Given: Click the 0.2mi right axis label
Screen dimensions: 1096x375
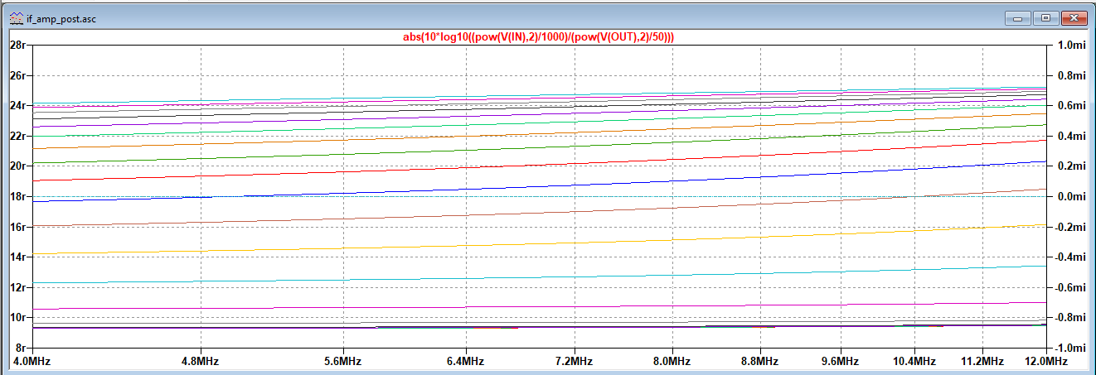Looking at the screenshot, I should click(x=1070, y=166).
